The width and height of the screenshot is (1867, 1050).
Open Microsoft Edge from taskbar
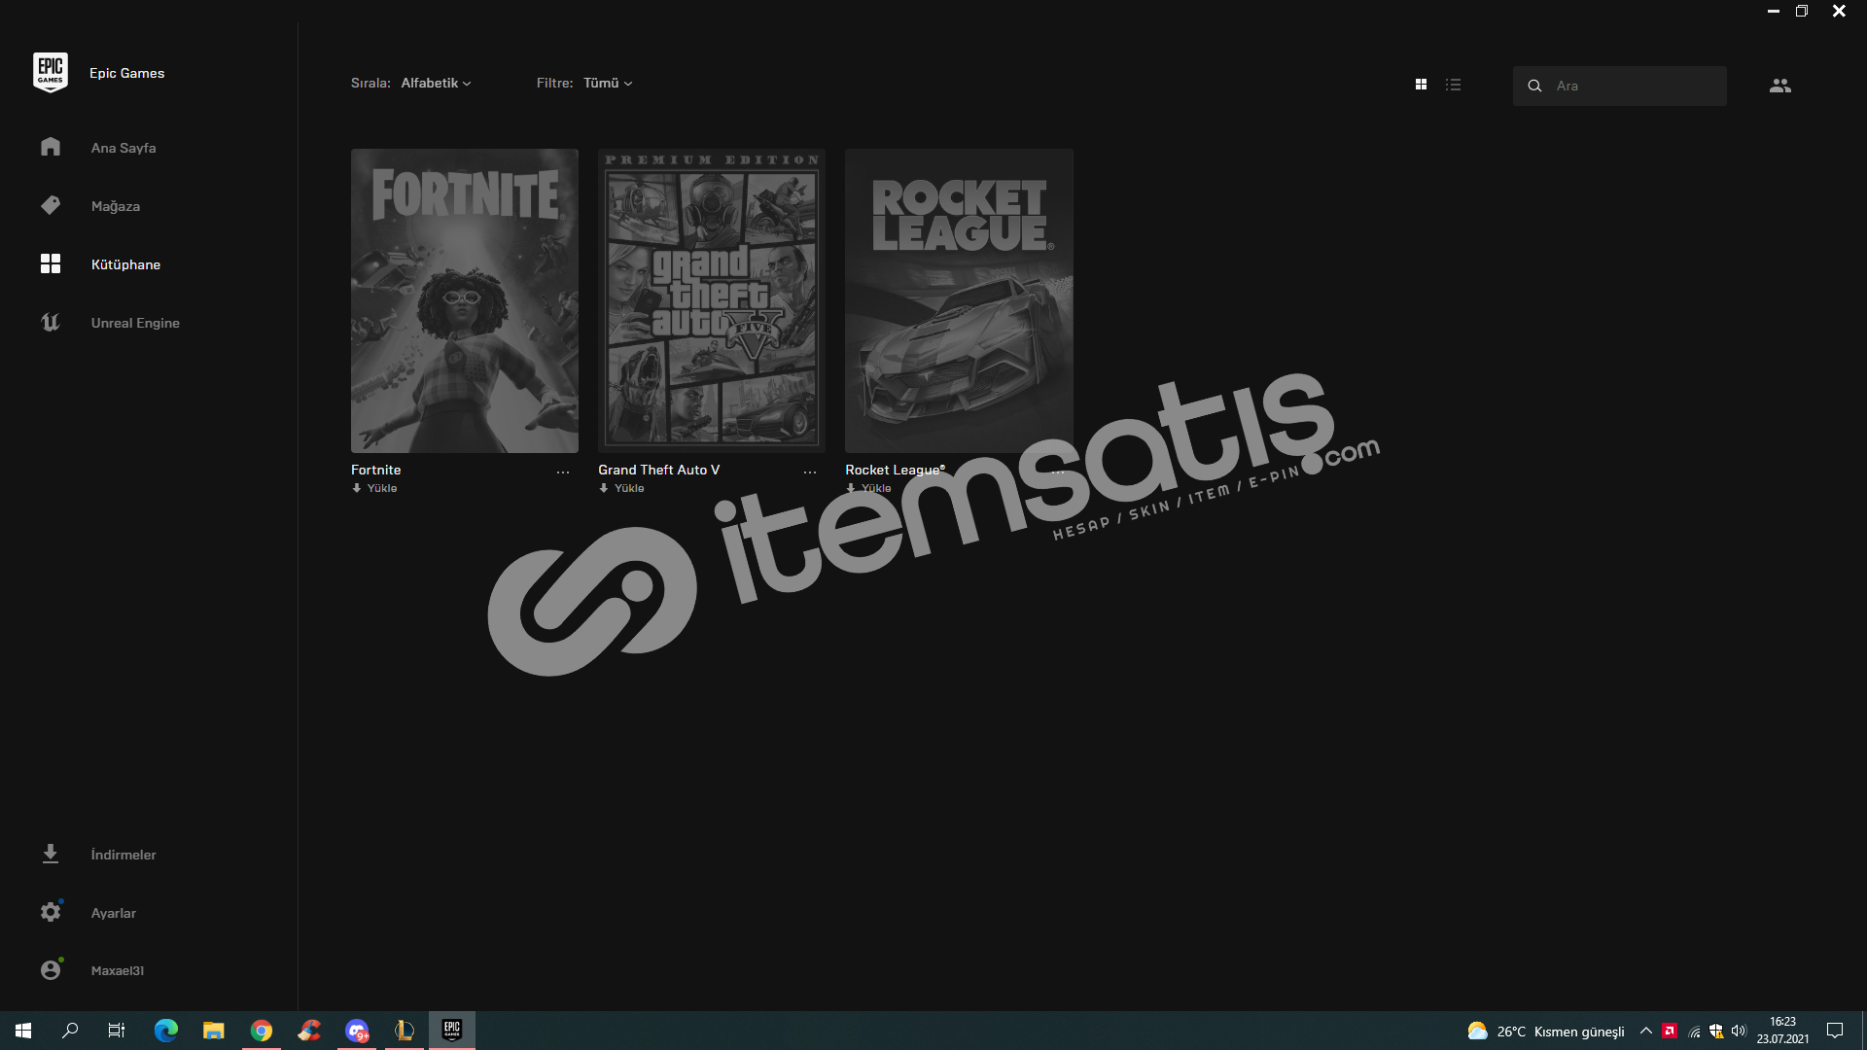[166, 1031]
